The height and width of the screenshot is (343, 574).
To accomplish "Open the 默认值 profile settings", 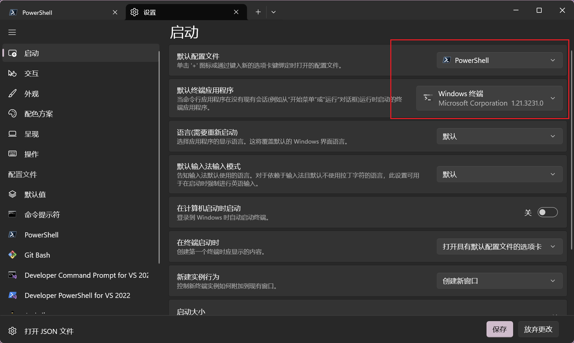I will pyautogui.click(x=80, y=194).
